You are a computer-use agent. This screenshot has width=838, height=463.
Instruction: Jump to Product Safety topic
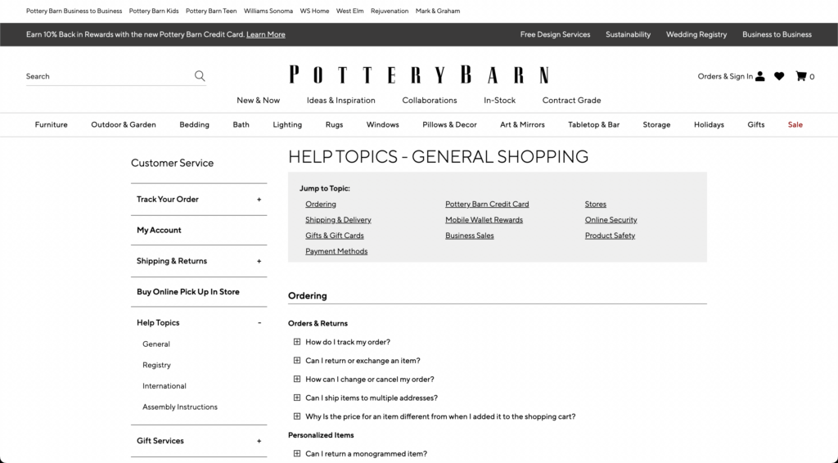pos(610,236)
